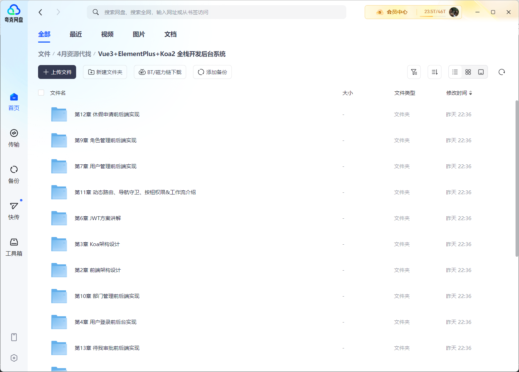Switch to the 全部 tab
This screenshot has width=519, height=372.
click(x=44, y=34)
